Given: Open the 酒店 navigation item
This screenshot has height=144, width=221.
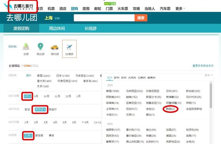Looking at the screenshot, I should [63, 9].
